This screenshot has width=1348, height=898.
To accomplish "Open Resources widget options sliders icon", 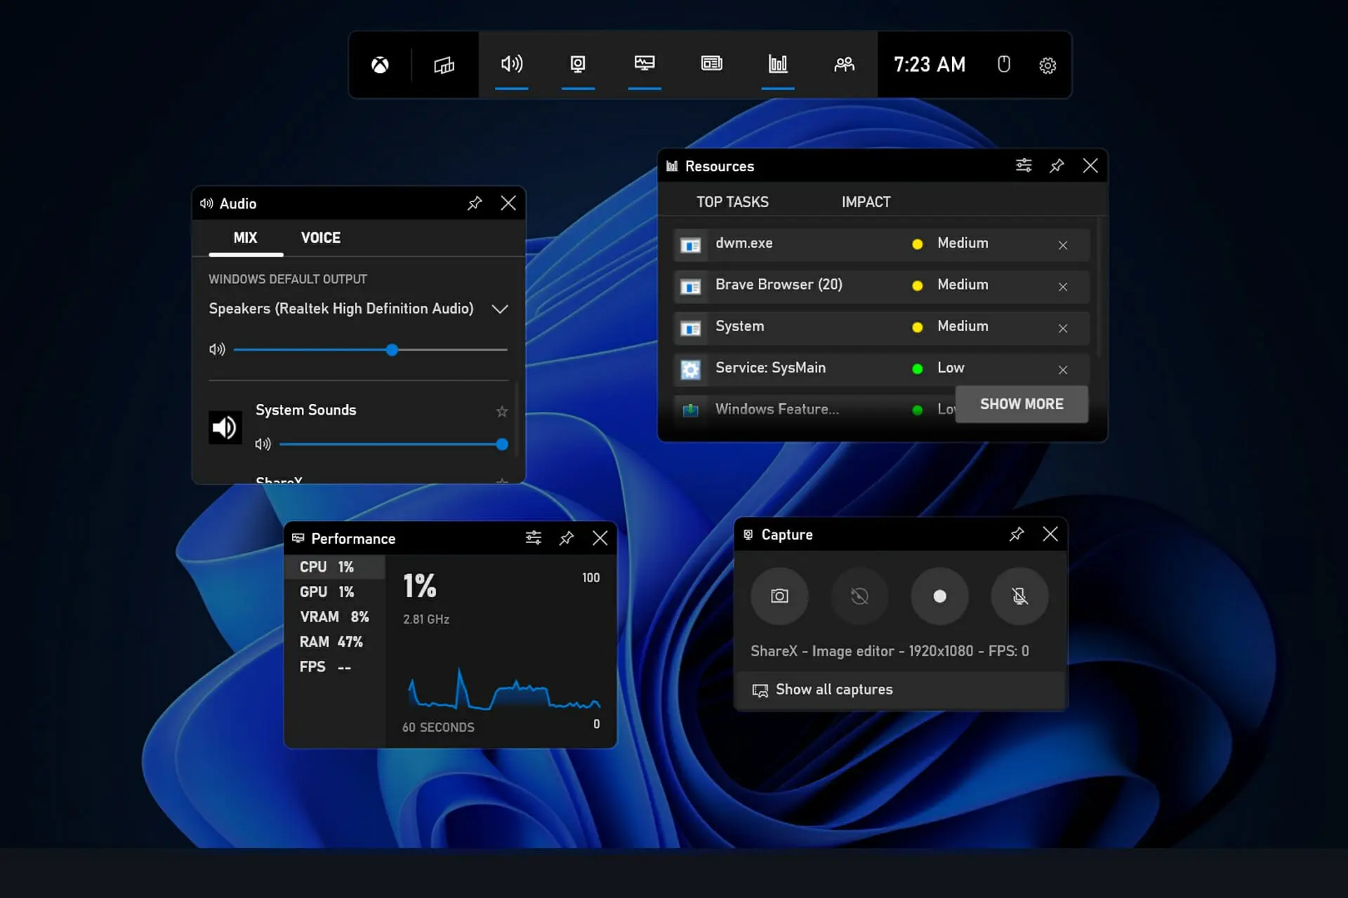I will [x=1023, y=166].
